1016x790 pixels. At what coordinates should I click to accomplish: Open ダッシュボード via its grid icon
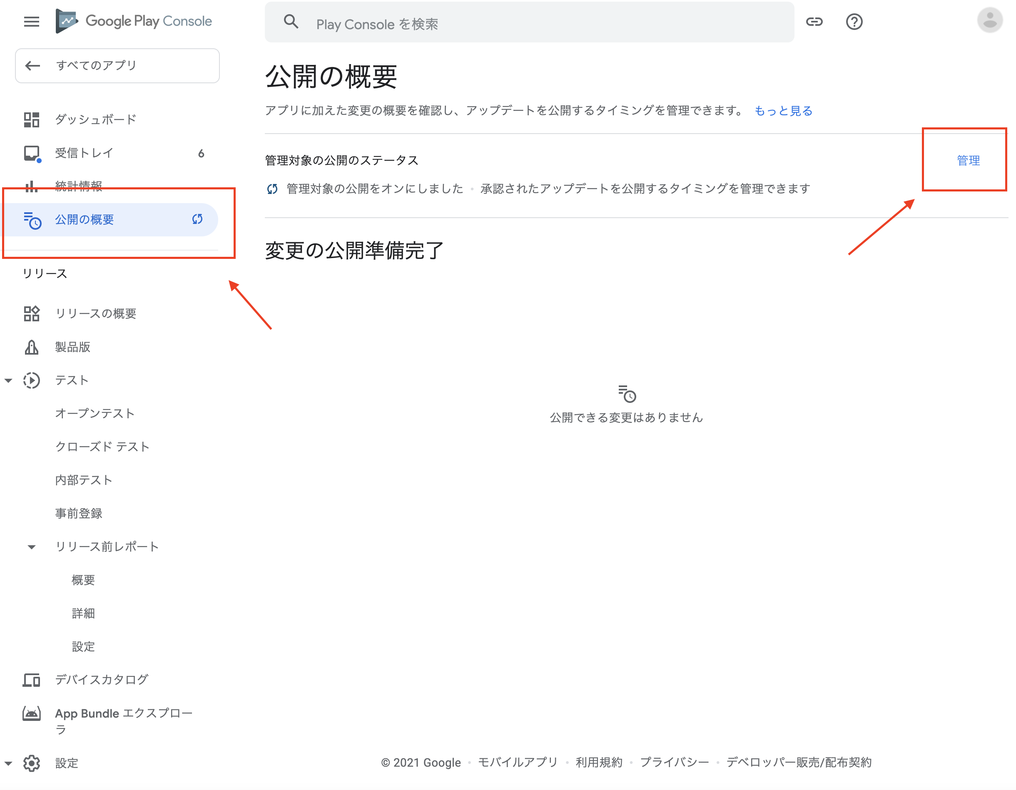coord(31,119)
